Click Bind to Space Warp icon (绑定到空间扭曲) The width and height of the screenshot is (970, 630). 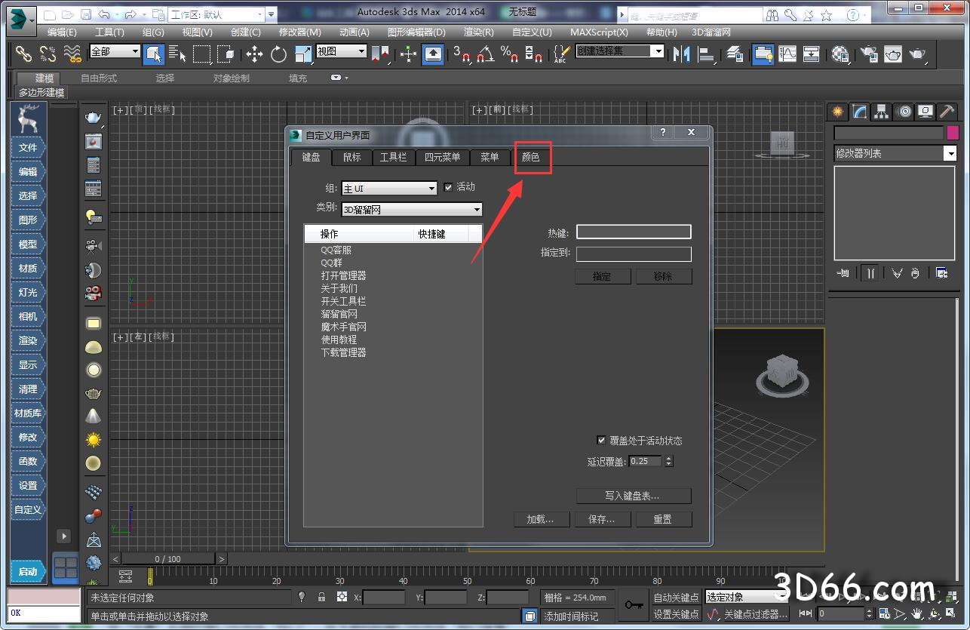(72, 54)
